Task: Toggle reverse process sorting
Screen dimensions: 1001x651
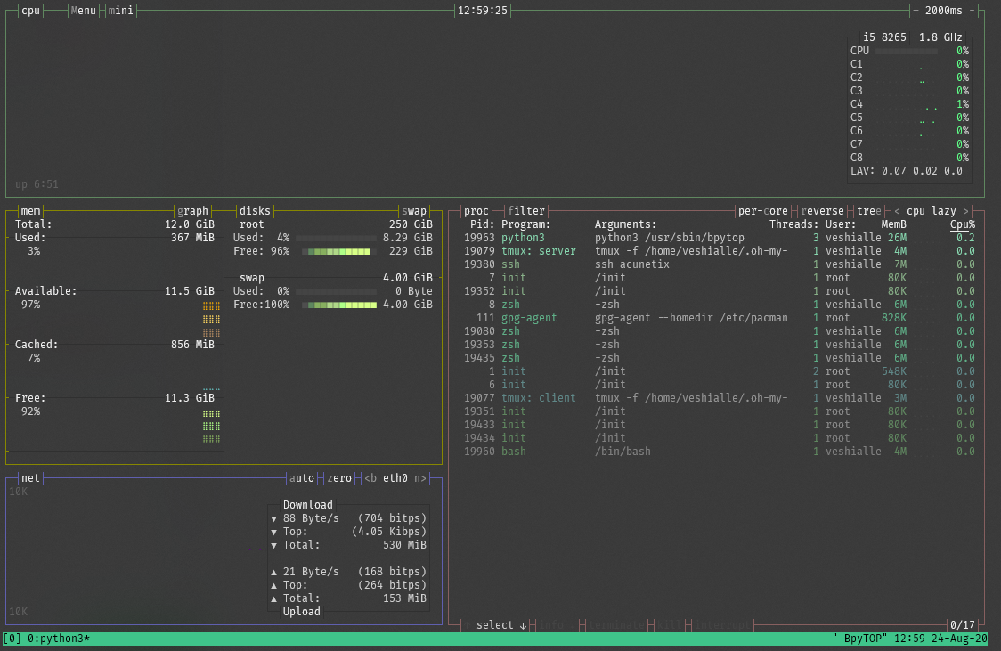Action: point(822,211)
